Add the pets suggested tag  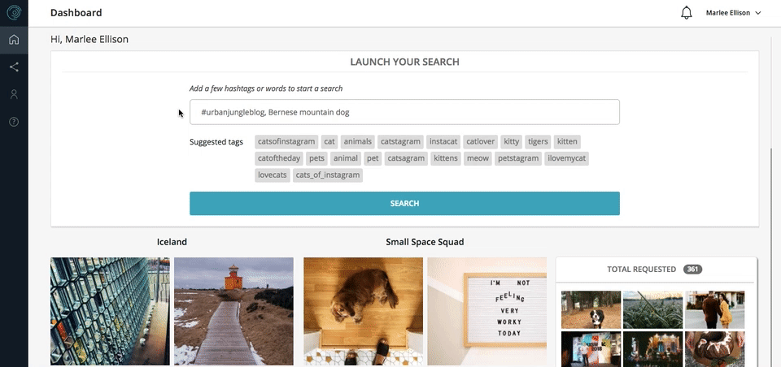coord(316,158)
